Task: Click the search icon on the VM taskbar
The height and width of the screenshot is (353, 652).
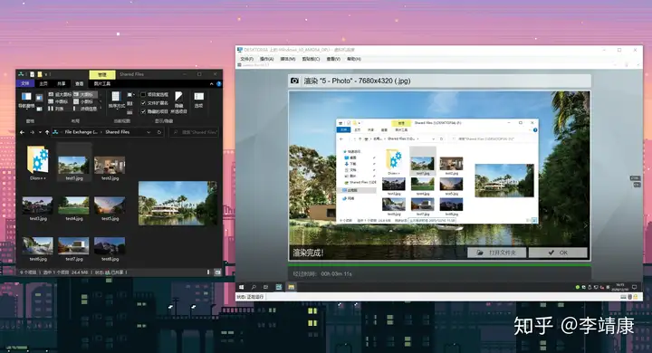Action: [254, 287]
